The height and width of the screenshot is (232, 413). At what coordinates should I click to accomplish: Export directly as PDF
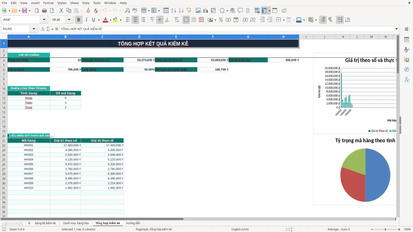tap(37, 11)
